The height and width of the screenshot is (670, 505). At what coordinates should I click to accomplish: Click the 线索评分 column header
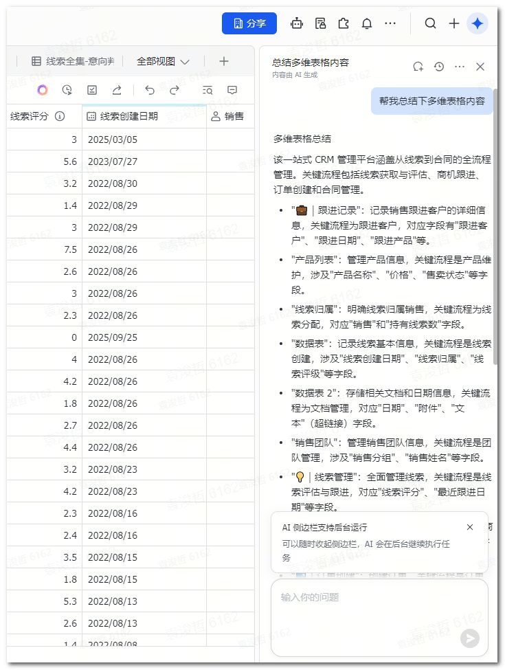pos(45,116)
